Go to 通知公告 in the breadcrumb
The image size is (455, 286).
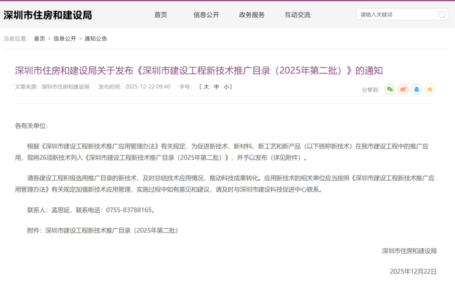96,39
